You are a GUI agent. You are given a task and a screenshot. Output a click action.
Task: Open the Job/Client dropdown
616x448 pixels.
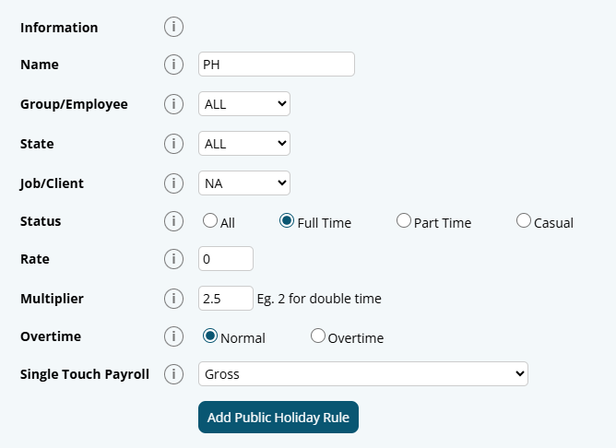244,183
